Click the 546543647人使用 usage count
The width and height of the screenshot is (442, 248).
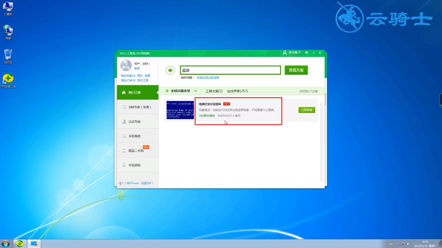tap(229, 116)
